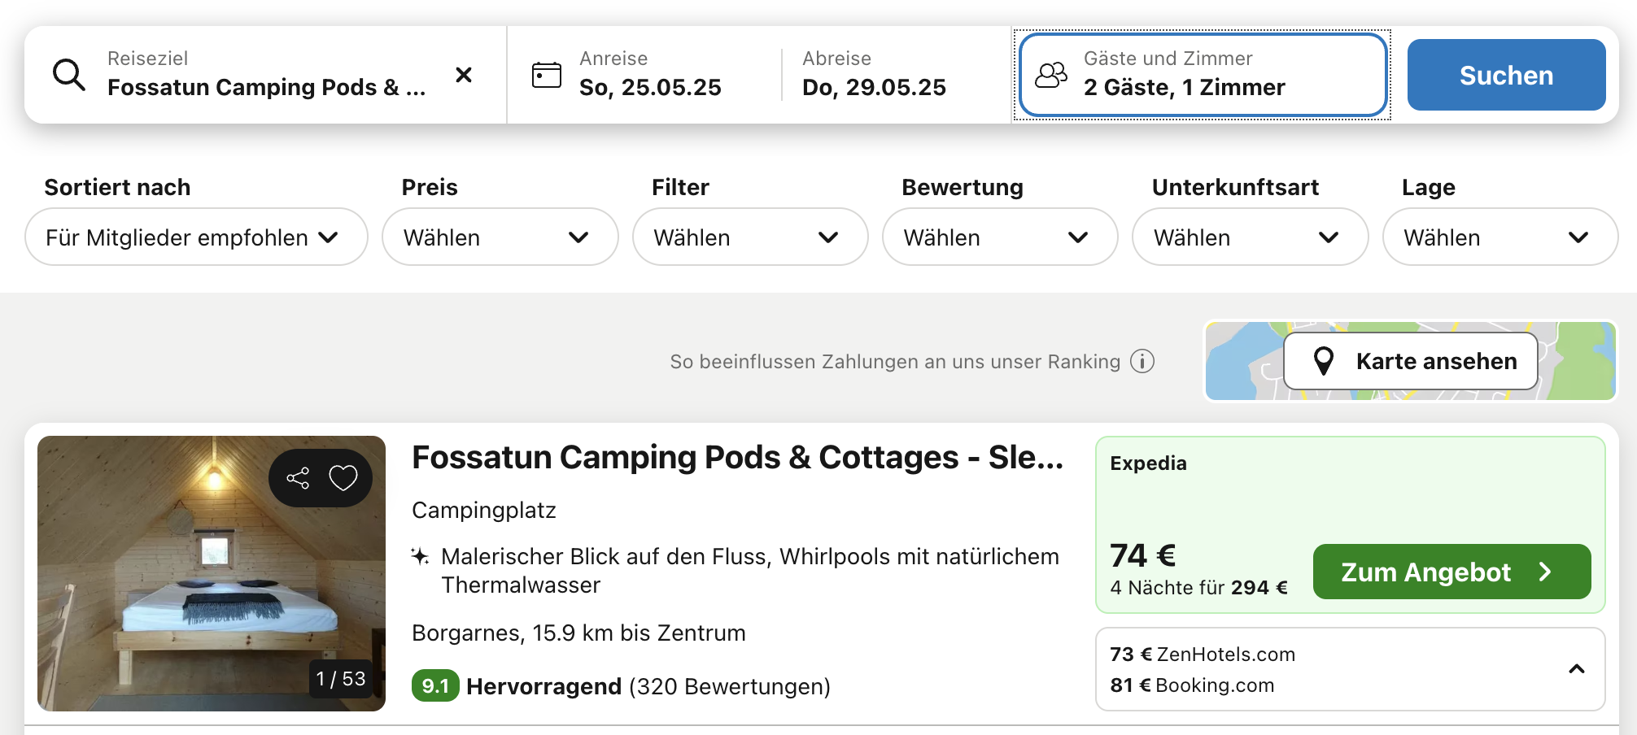The height and width of the screenshot is (735, 1637).
Task: Click the Campingplatz property type text
Action: click(x=484, y=510)
